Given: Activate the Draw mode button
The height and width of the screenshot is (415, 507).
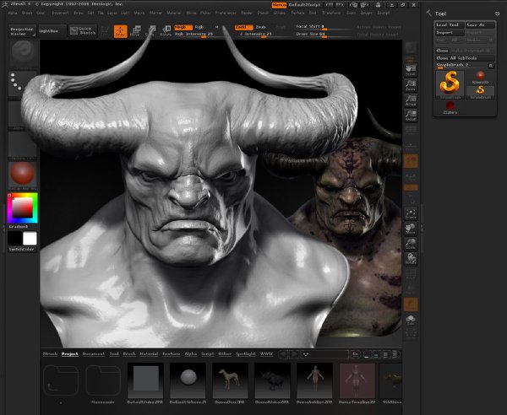Looking at the screenshot, I should pyautogui.click(x=120, y=31).
